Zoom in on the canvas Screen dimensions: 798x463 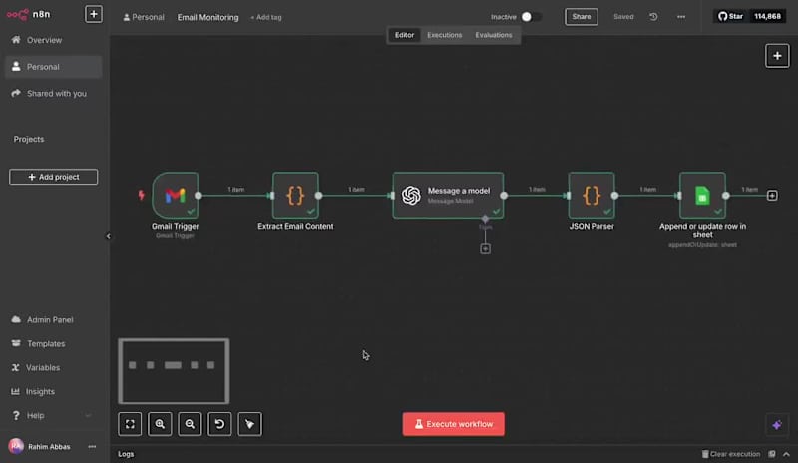[x=160, y=424]
